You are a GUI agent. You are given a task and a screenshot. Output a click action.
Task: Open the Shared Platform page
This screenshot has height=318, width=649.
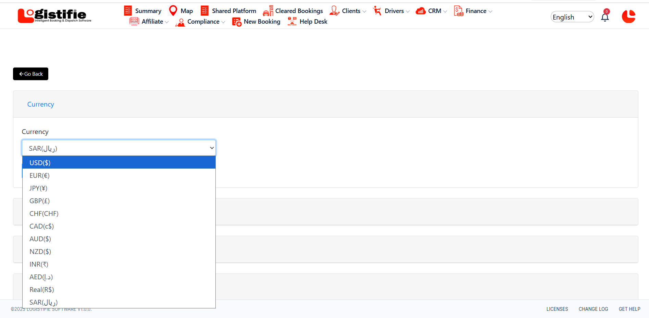click(234, 11)
